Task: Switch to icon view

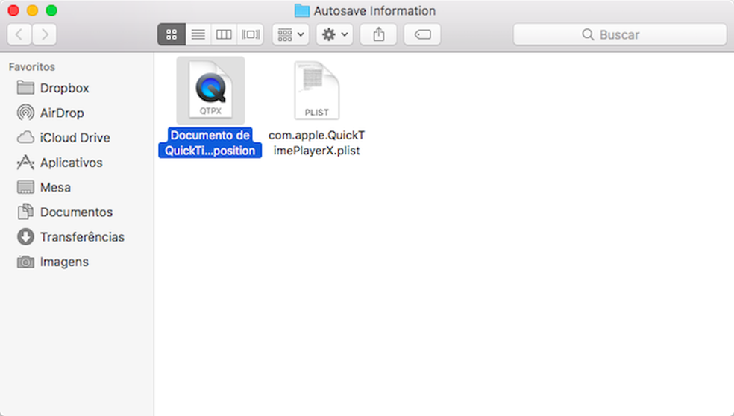Action: tap(172, 34)
